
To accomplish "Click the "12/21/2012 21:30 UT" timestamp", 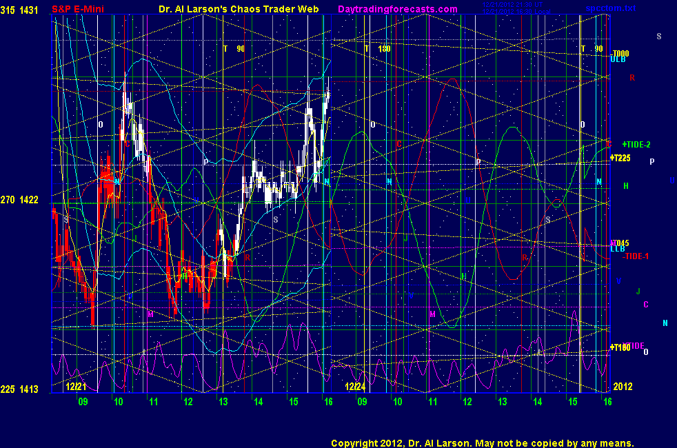I will (x=512, y=5).
